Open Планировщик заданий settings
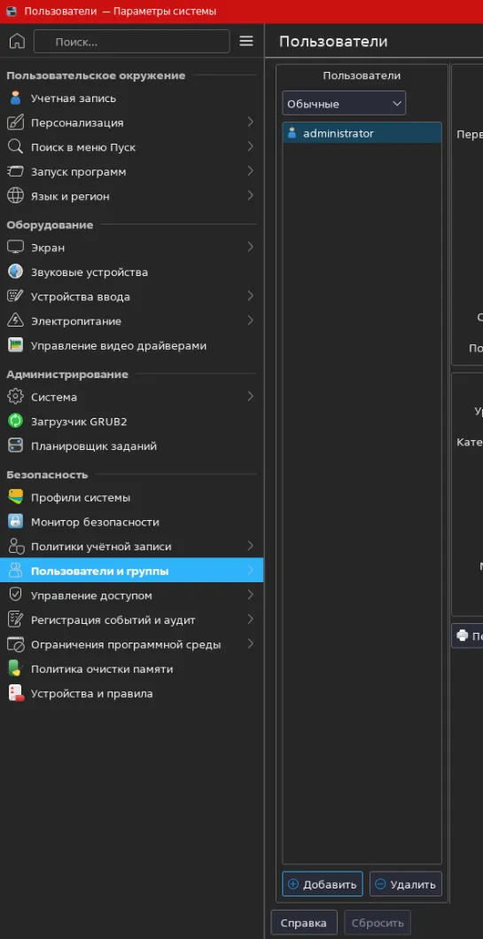This screenshot has height=939, width=483. 131,446
